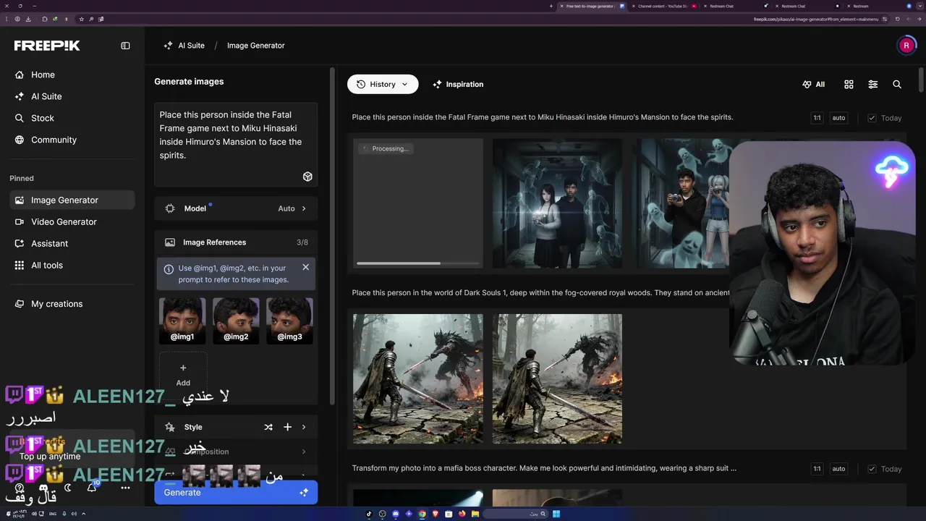This screenshot has height=521, width=926.
Task: Shuffle the Style randomly
Action: [268, 427]
